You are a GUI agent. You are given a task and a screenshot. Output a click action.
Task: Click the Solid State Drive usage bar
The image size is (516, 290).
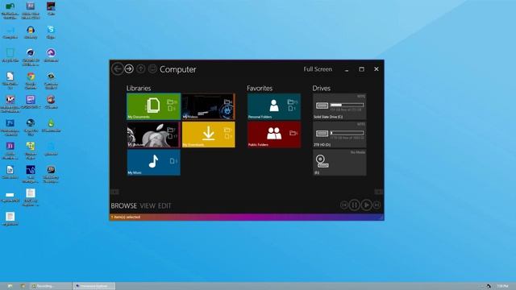pos(347,105)
